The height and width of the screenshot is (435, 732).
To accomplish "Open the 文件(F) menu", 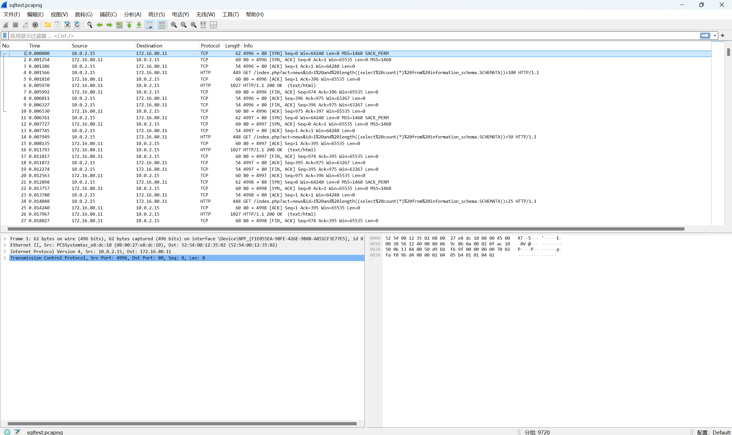I will pyautogui.click(x=12, y=14).
